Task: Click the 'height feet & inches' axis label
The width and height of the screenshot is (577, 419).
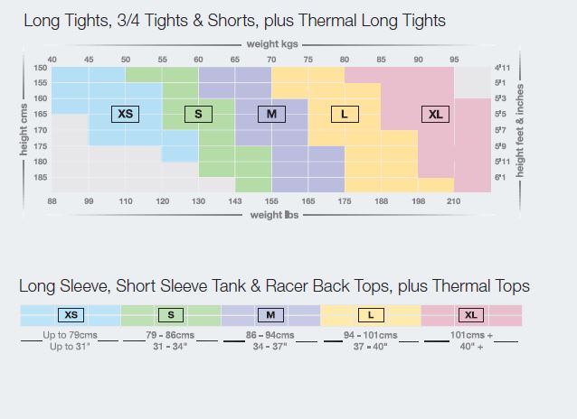Action: [x=520, y=130]
